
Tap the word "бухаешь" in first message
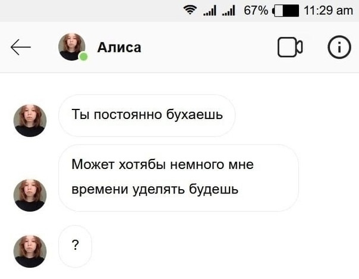tap(194, 115)
